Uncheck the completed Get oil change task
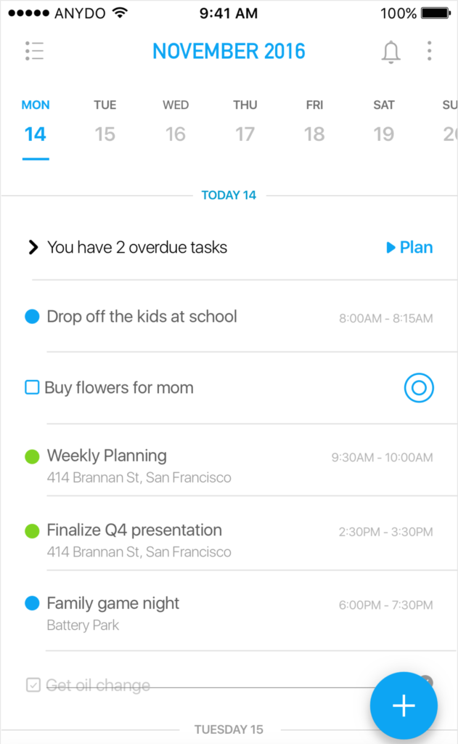 pos(32,684)
